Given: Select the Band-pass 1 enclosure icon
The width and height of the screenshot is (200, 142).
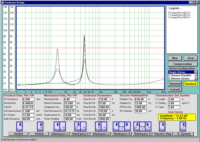Looking at the screenshot, I should [59, 126].
